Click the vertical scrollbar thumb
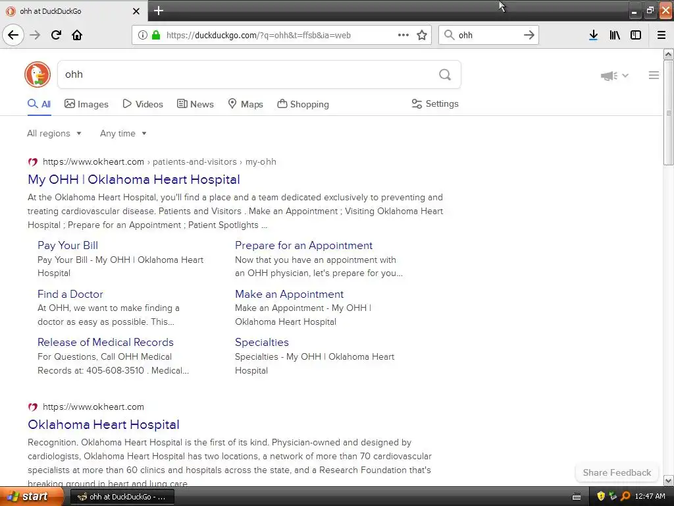Viewport: 674px width, 506px height. coord(668,112)
